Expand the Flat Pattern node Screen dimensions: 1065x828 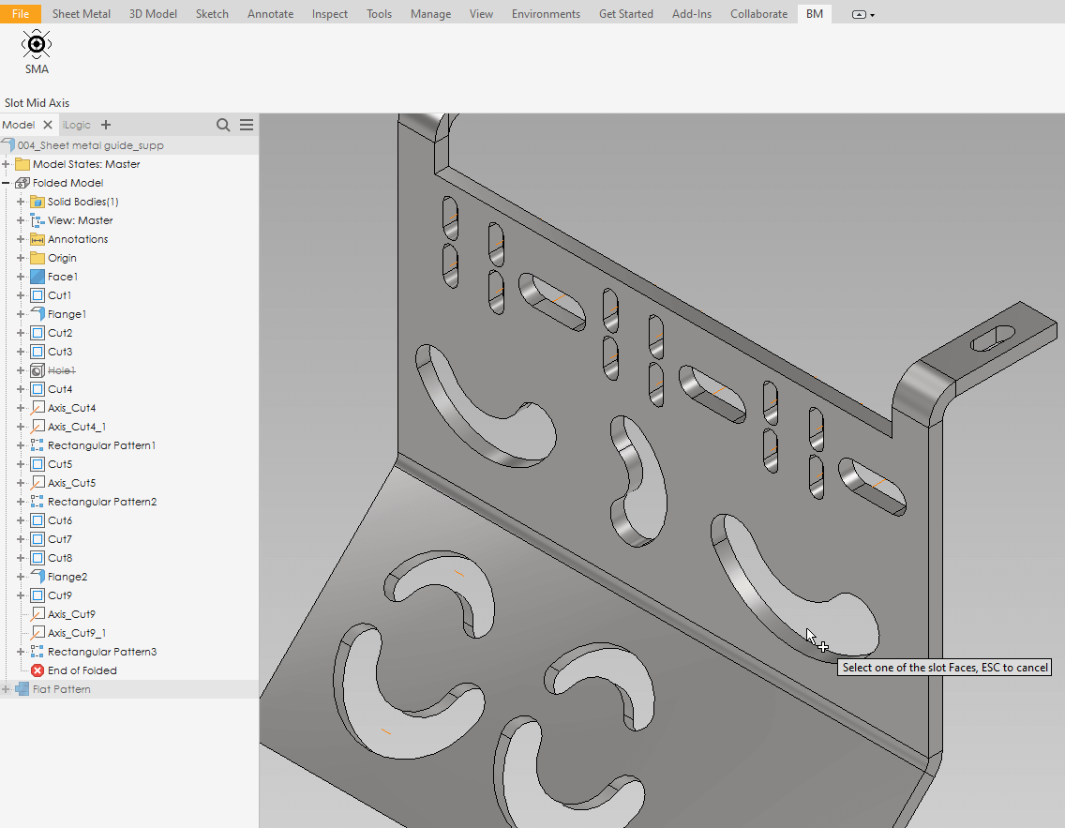[6, 689]
